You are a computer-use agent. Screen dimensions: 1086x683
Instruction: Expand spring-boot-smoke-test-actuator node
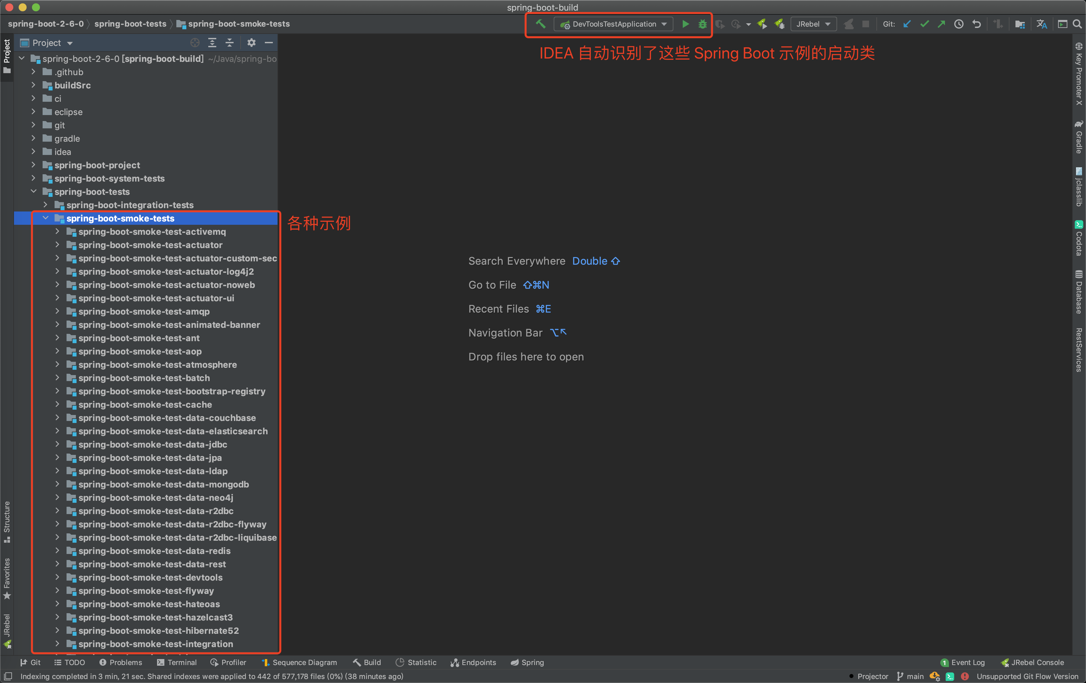pyautogui.click(x=57, y=245)
